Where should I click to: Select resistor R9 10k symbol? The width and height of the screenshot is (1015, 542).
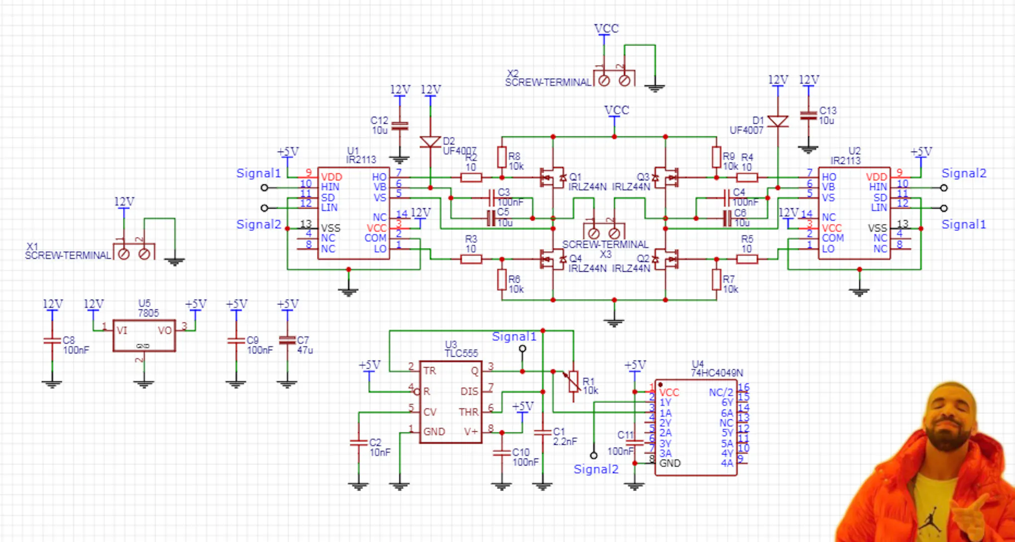pyautogui.click(x=716, y=157)
